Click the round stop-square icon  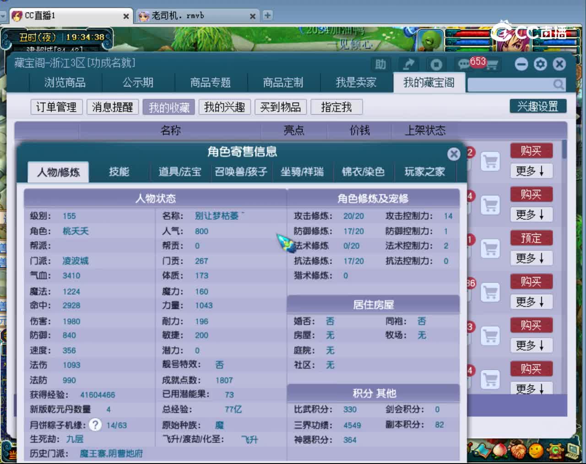436,65
